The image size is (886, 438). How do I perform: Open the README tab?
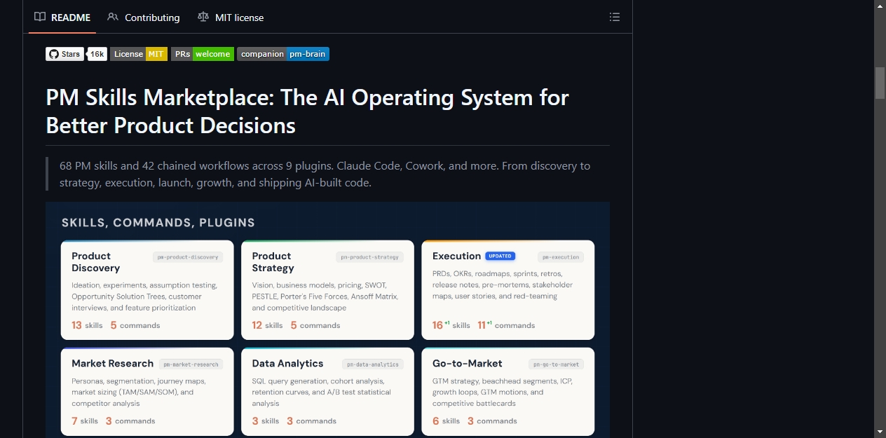point(62,17)
